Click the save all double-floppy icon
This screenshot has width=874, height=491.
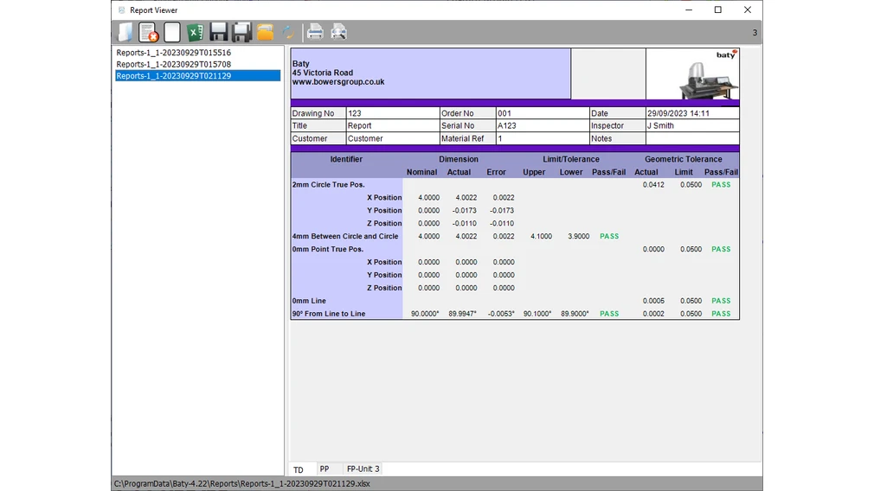(x=242, y=32)
